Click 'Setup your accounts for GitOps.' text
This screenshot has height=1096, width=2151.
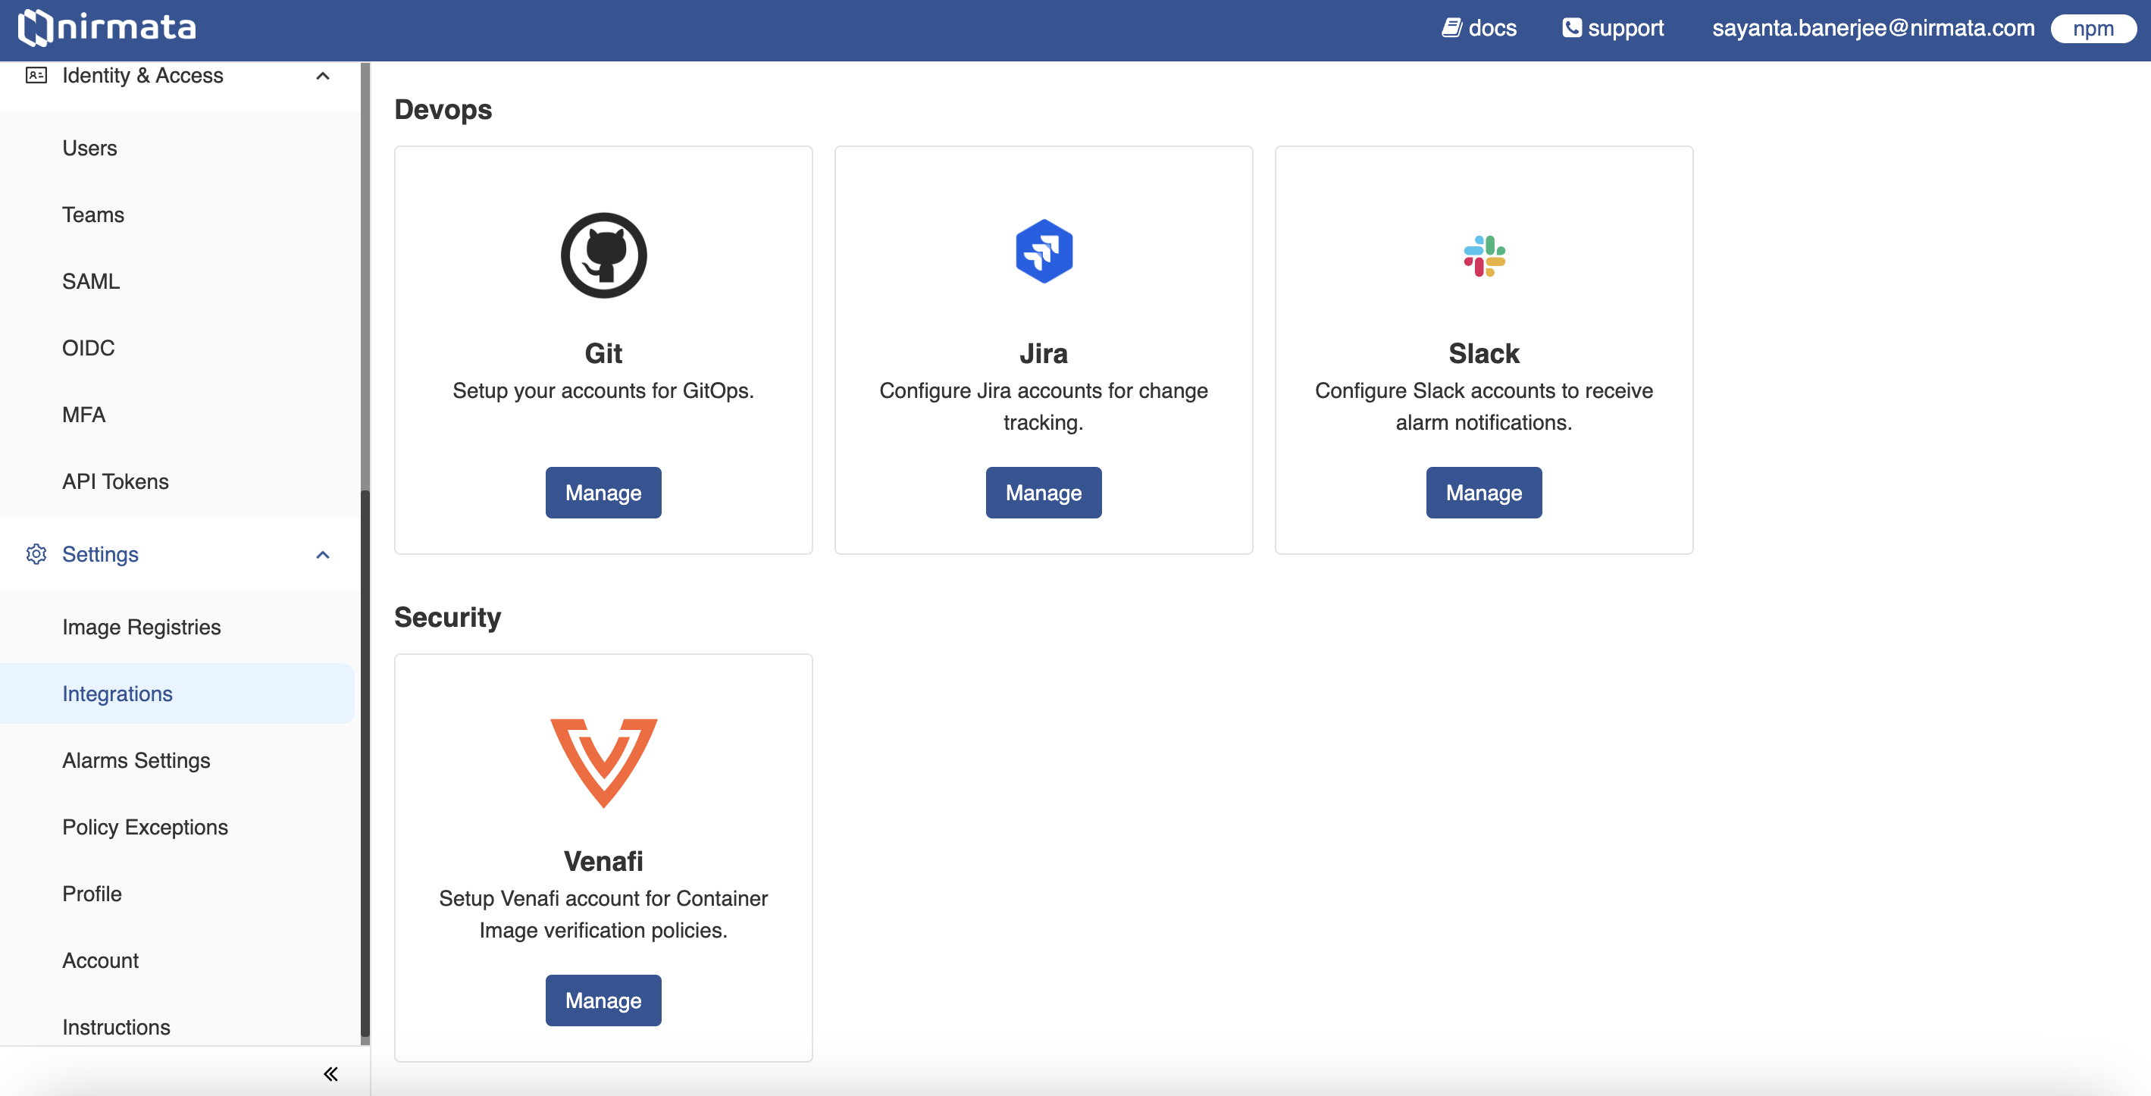pos(603,390)
